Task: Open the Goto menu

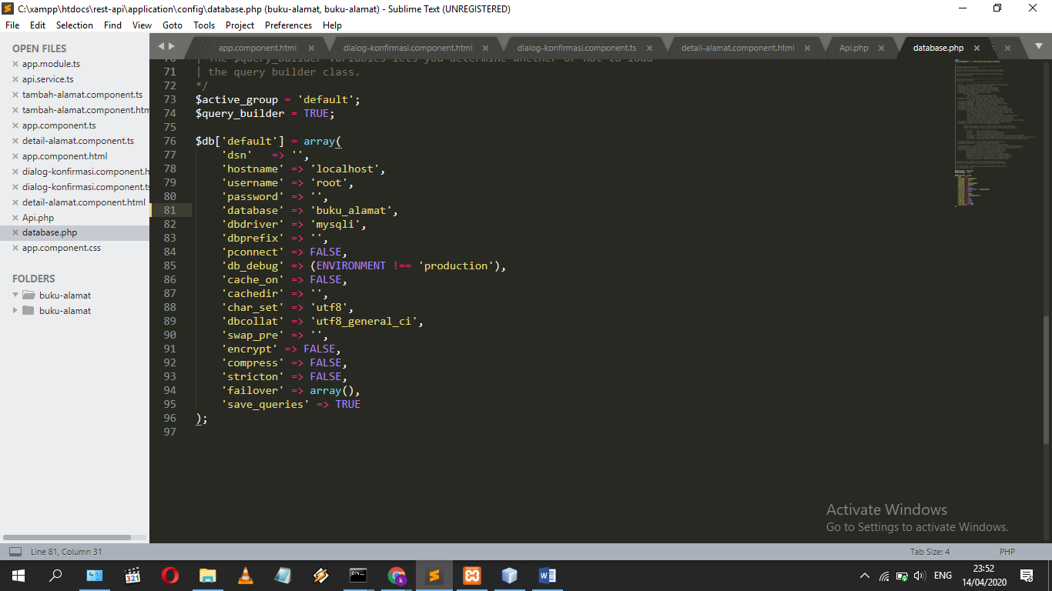Action: click(173, 25)
